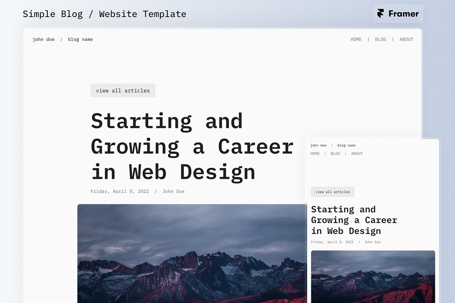Open BLOG in the desktop preview nav
This screenshot has width=455, height=303.
(x=380, y=39)
